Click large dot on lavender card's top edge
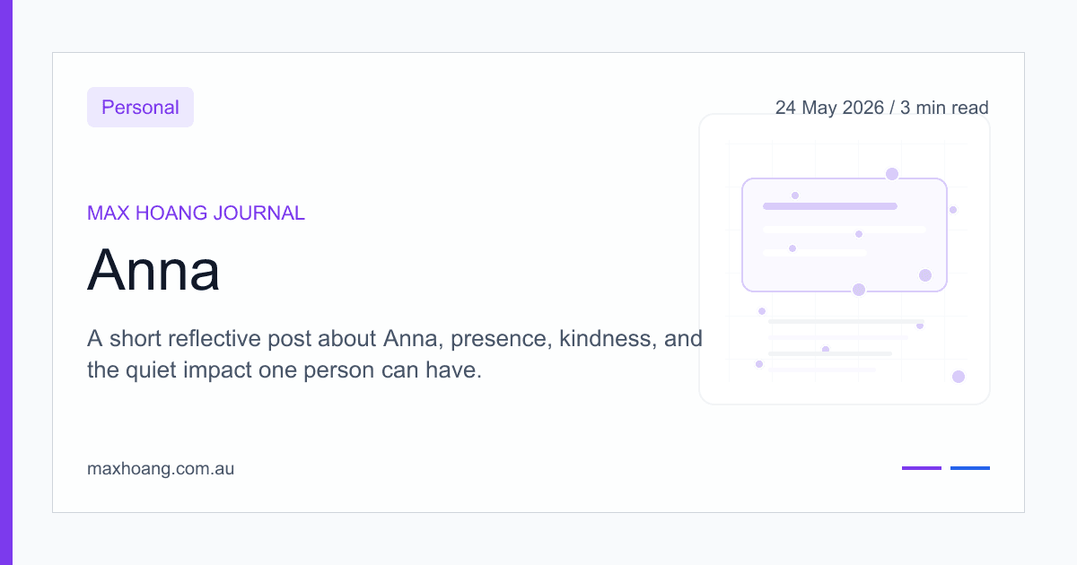This screenshot has height=565, width=1077. (x=892, y=174)
